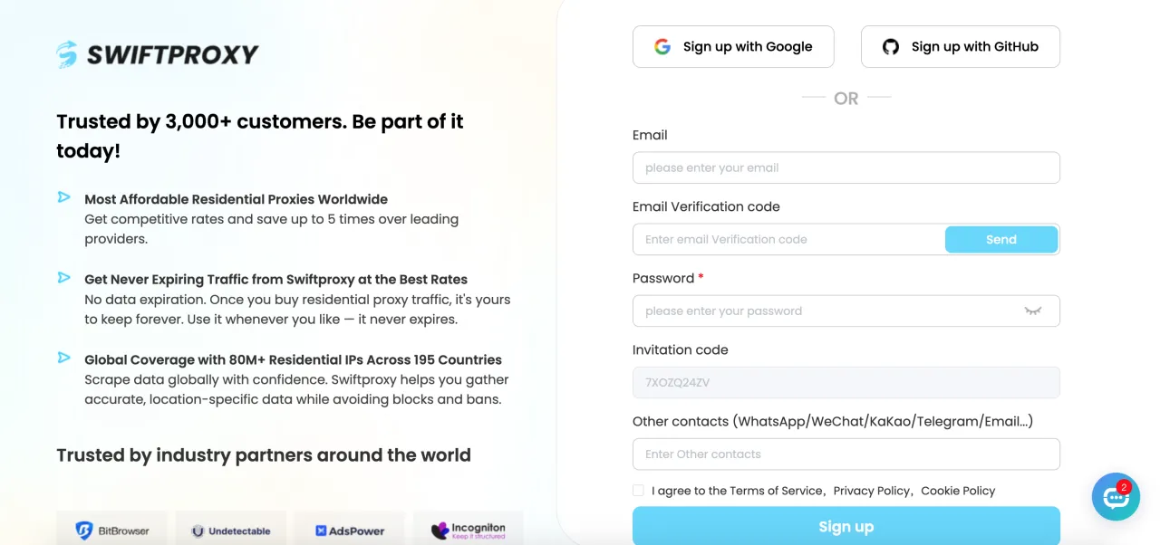Click the AdsPower partner logo
The height and width of the screenshot is (545, 1160).
[x=350, y=531]
